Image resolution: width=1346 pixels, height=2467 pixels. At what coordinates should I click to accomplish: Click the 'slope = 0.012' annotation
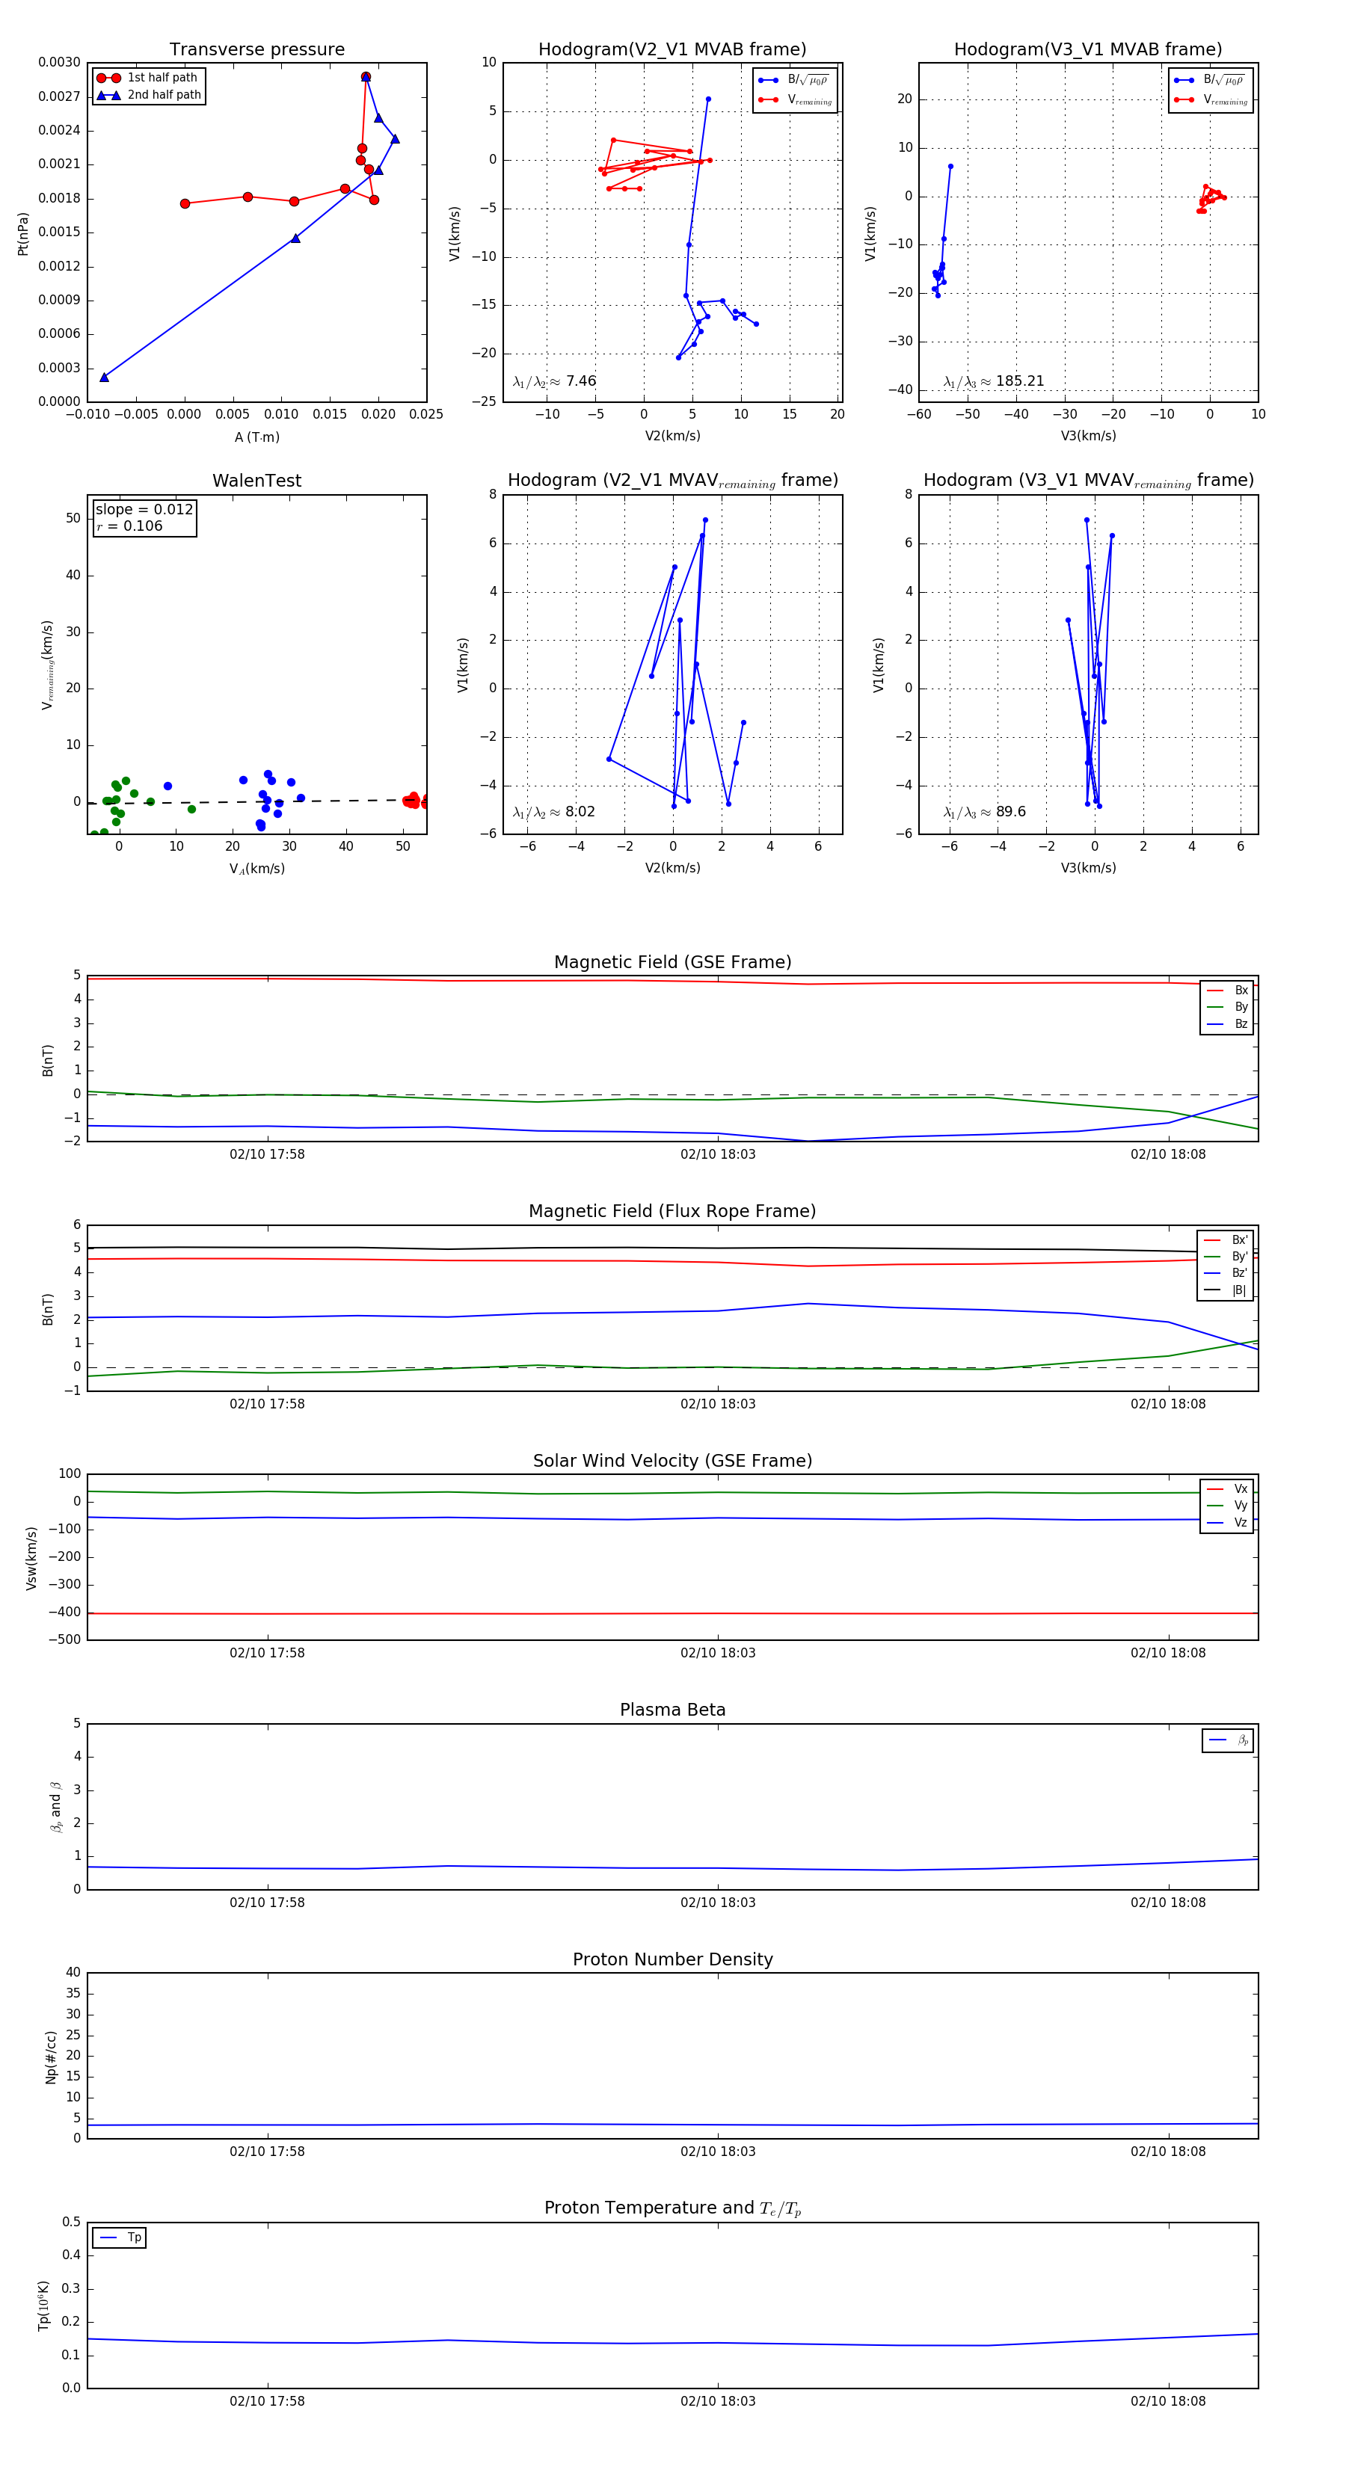144,510
